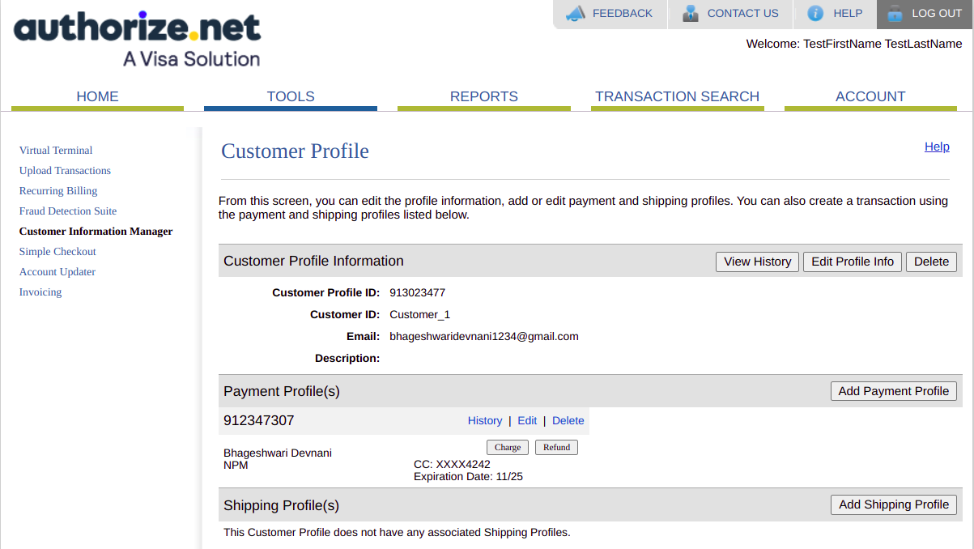Open the Transaction Search tab
Screen dimensions: 974x549
click(x=677, y=96)
